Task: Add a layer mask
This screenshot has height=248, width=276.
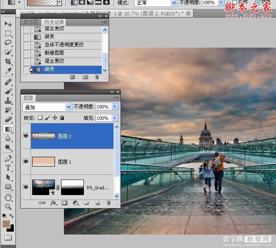Action: tap(64, 203)
